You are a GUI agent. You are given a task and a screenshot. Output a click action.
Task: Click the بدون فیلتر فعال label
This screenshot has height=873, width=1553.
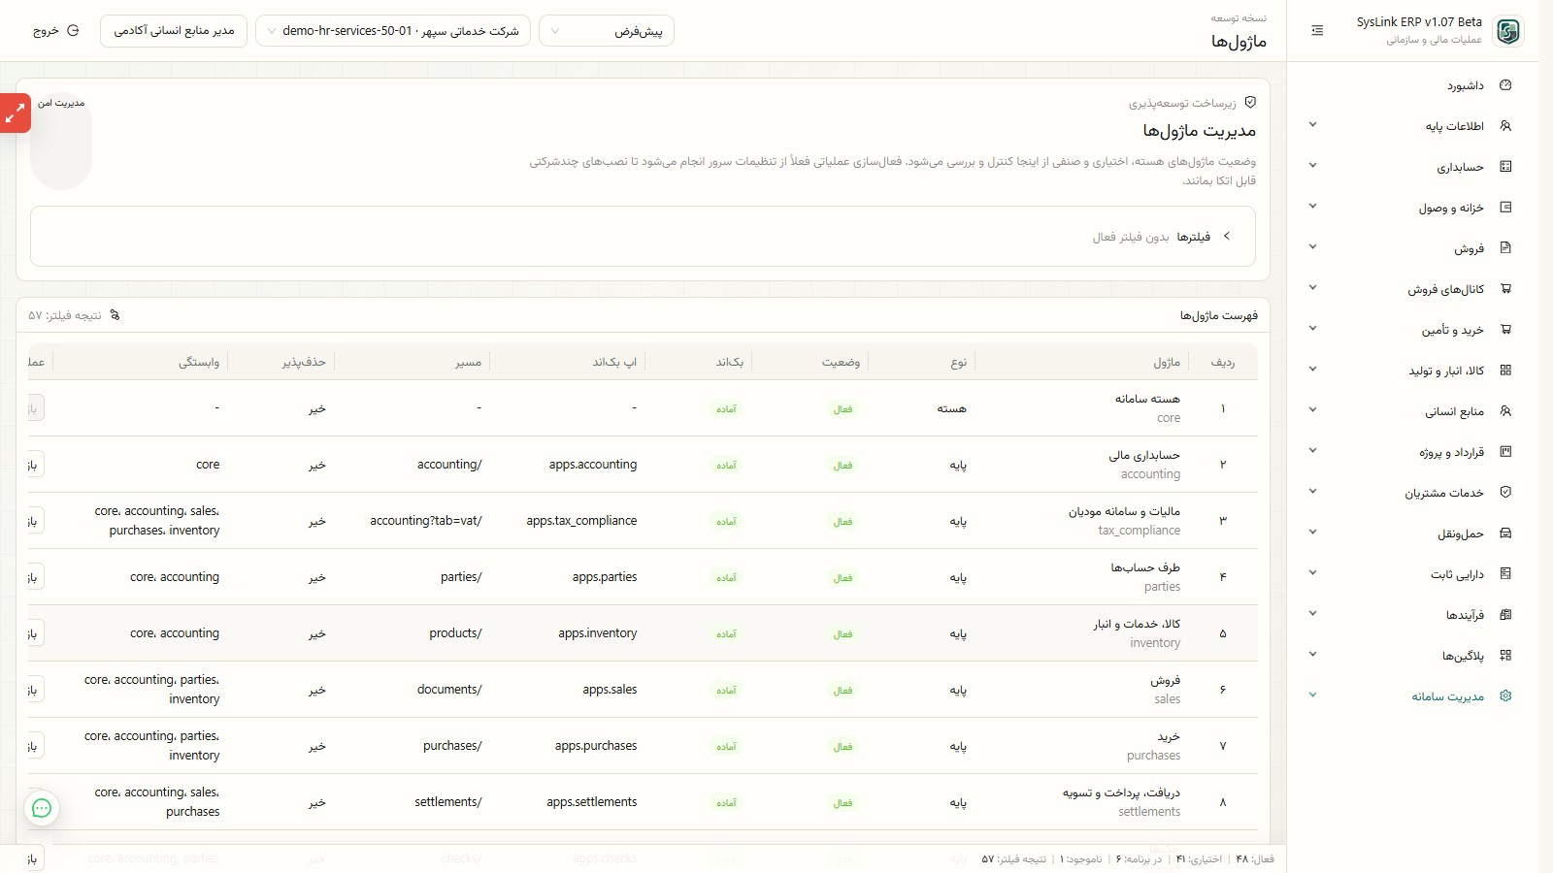pyautogui.click(x=1131, y=237)
